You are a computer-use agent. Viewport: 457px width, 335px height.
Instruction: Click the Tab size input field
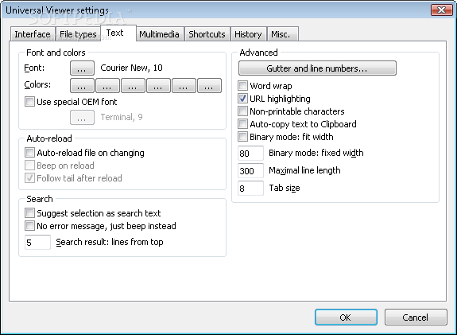coord(250,189)
